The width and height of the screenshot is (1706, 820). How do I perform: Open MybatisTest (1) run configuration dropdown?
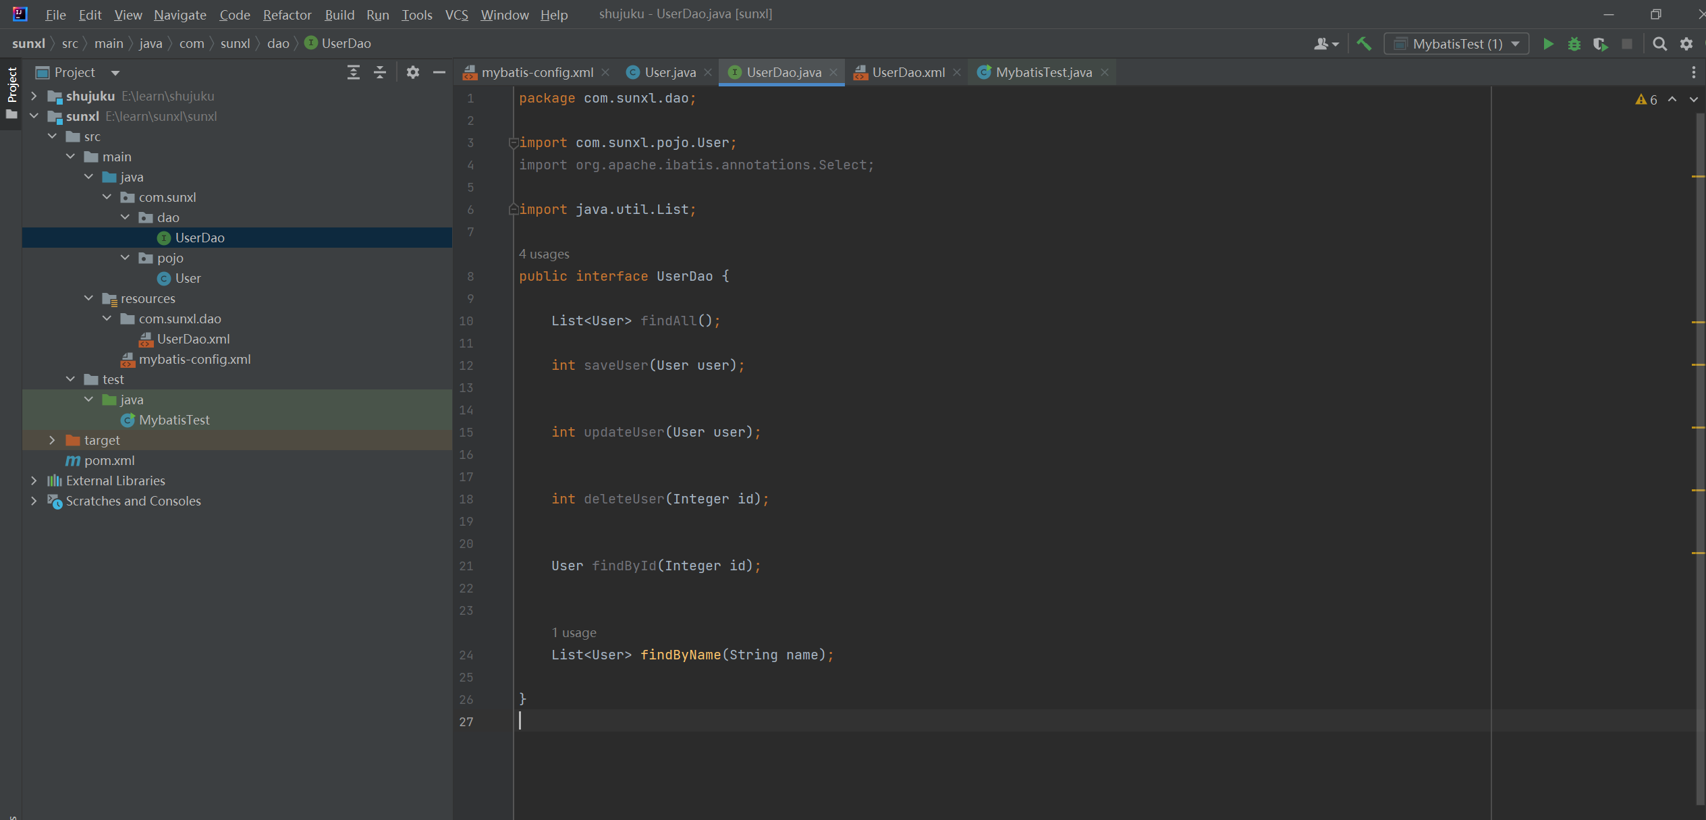tap(1456, 44)
